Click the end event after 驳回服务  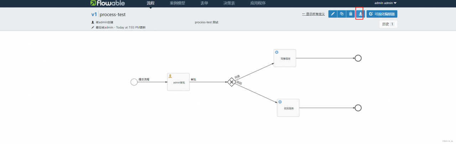point(358,108)
